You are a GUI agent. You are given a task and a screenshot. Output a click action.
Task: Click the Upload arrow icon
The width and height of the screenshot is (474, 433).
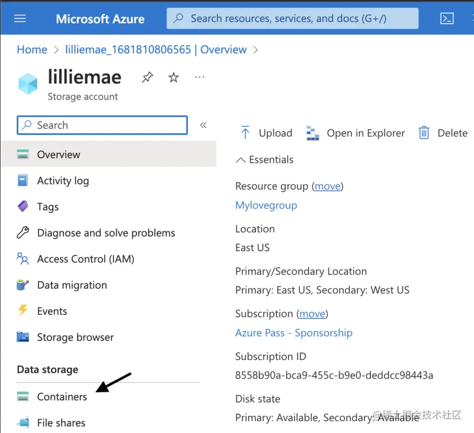(245, 132)
